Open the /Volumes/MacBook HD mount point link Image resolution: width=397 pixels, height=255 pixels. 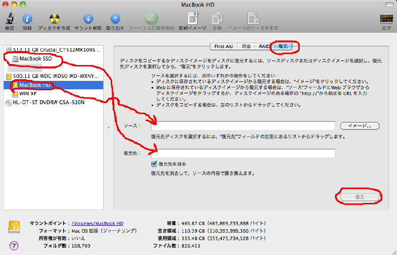(97, 223)
